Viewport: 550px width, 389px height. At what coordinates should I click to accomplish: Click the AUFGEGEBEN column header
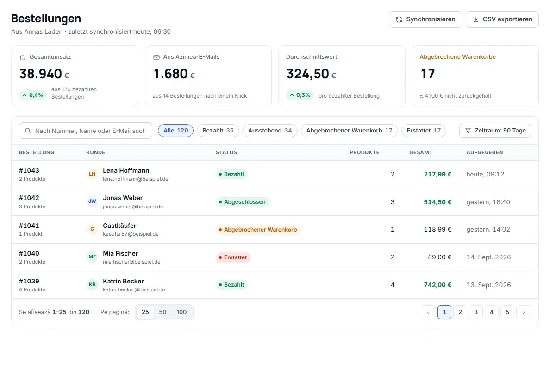(485, 152)
